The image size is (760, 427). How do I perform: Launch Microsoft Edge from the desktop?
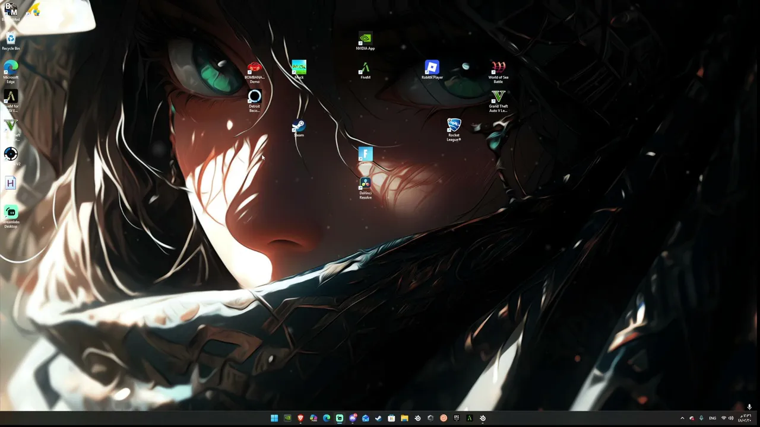point(11,71)
